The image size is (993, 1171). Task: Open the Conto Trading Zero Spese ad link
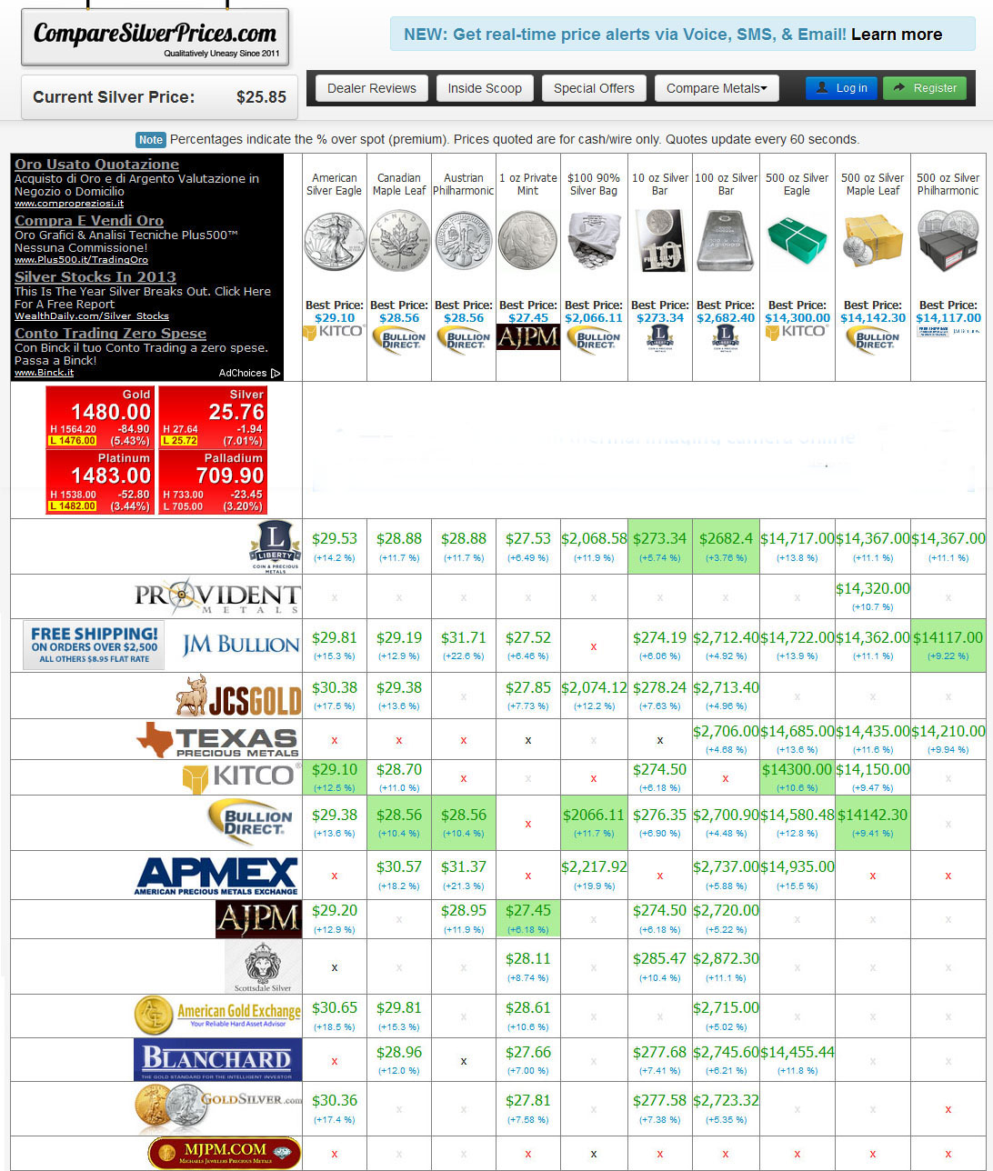click(x=110, y=334)
